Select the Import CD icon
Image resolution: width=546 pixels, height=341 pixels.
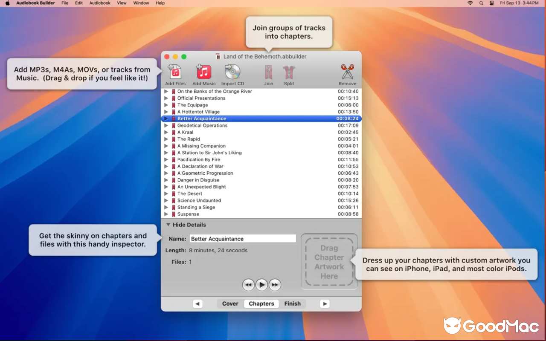click(x=232, y=72)
